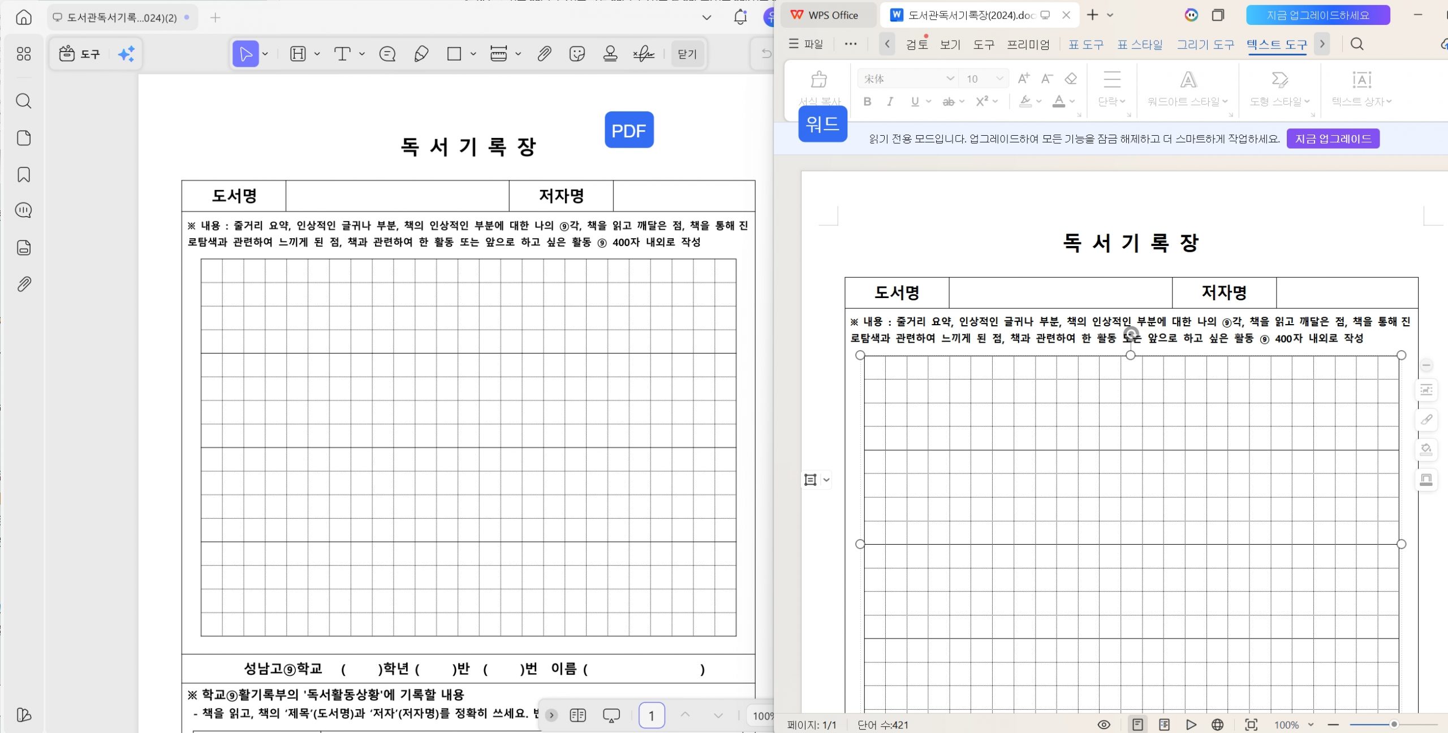Switch to web layout globe view in WPS
This screenshot has width=1448, height=733.
[x=1218, y=725]
